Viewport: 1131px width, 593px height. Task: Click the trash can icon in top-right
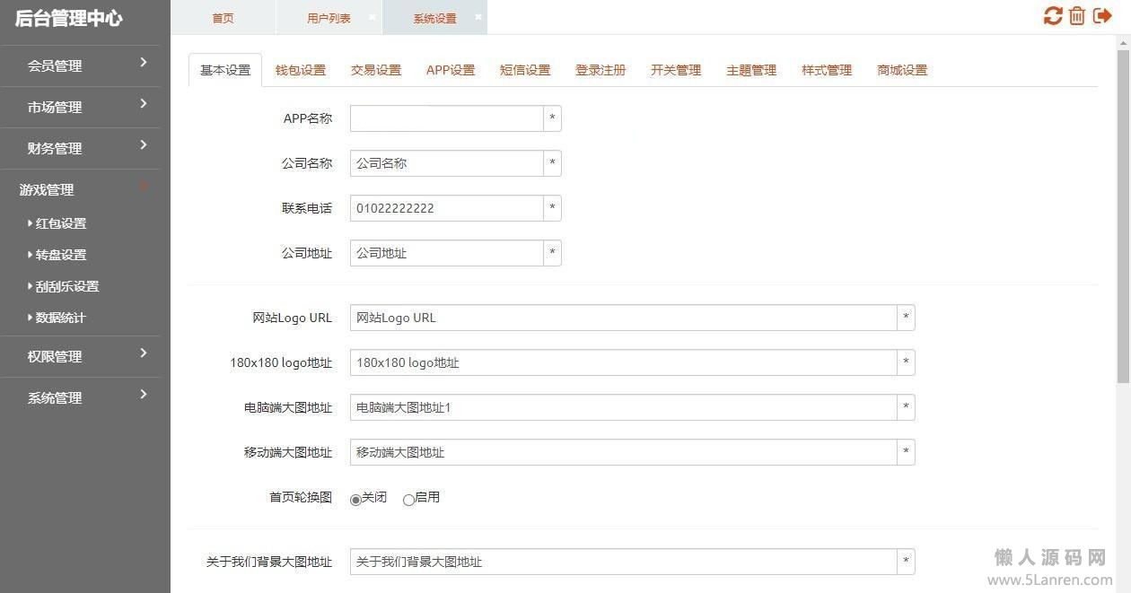(1077, 16)
